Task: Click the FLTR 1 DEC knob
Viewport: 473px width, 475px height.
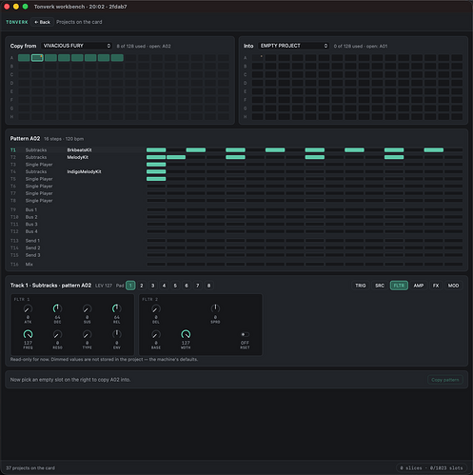Action: [57, 308]
